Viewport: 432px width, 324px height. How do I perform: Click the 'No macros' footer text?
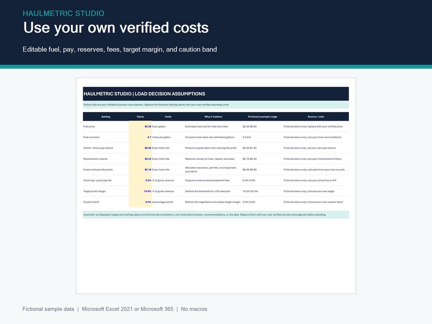(x=194, y=309)
